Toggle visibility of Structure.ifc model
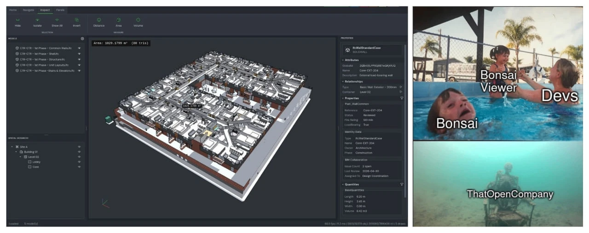Image resolution: width=589 pixels, height=233 pixels. (x=79, y=59)
